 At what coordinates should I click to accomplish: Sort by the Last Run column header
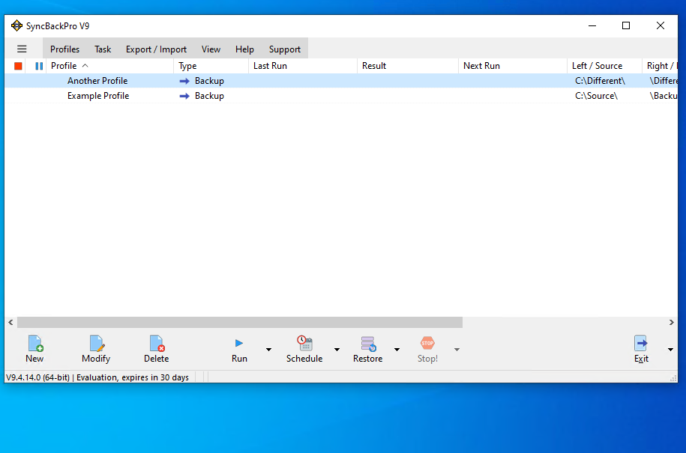[x=303, y=66]
